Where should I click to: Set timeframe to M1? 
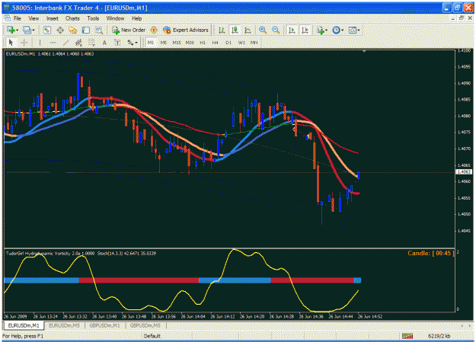click(151, 43)
